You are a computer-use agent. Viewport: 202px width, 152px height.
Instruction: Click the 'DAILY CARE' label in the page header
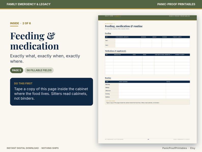click(109, 16)
